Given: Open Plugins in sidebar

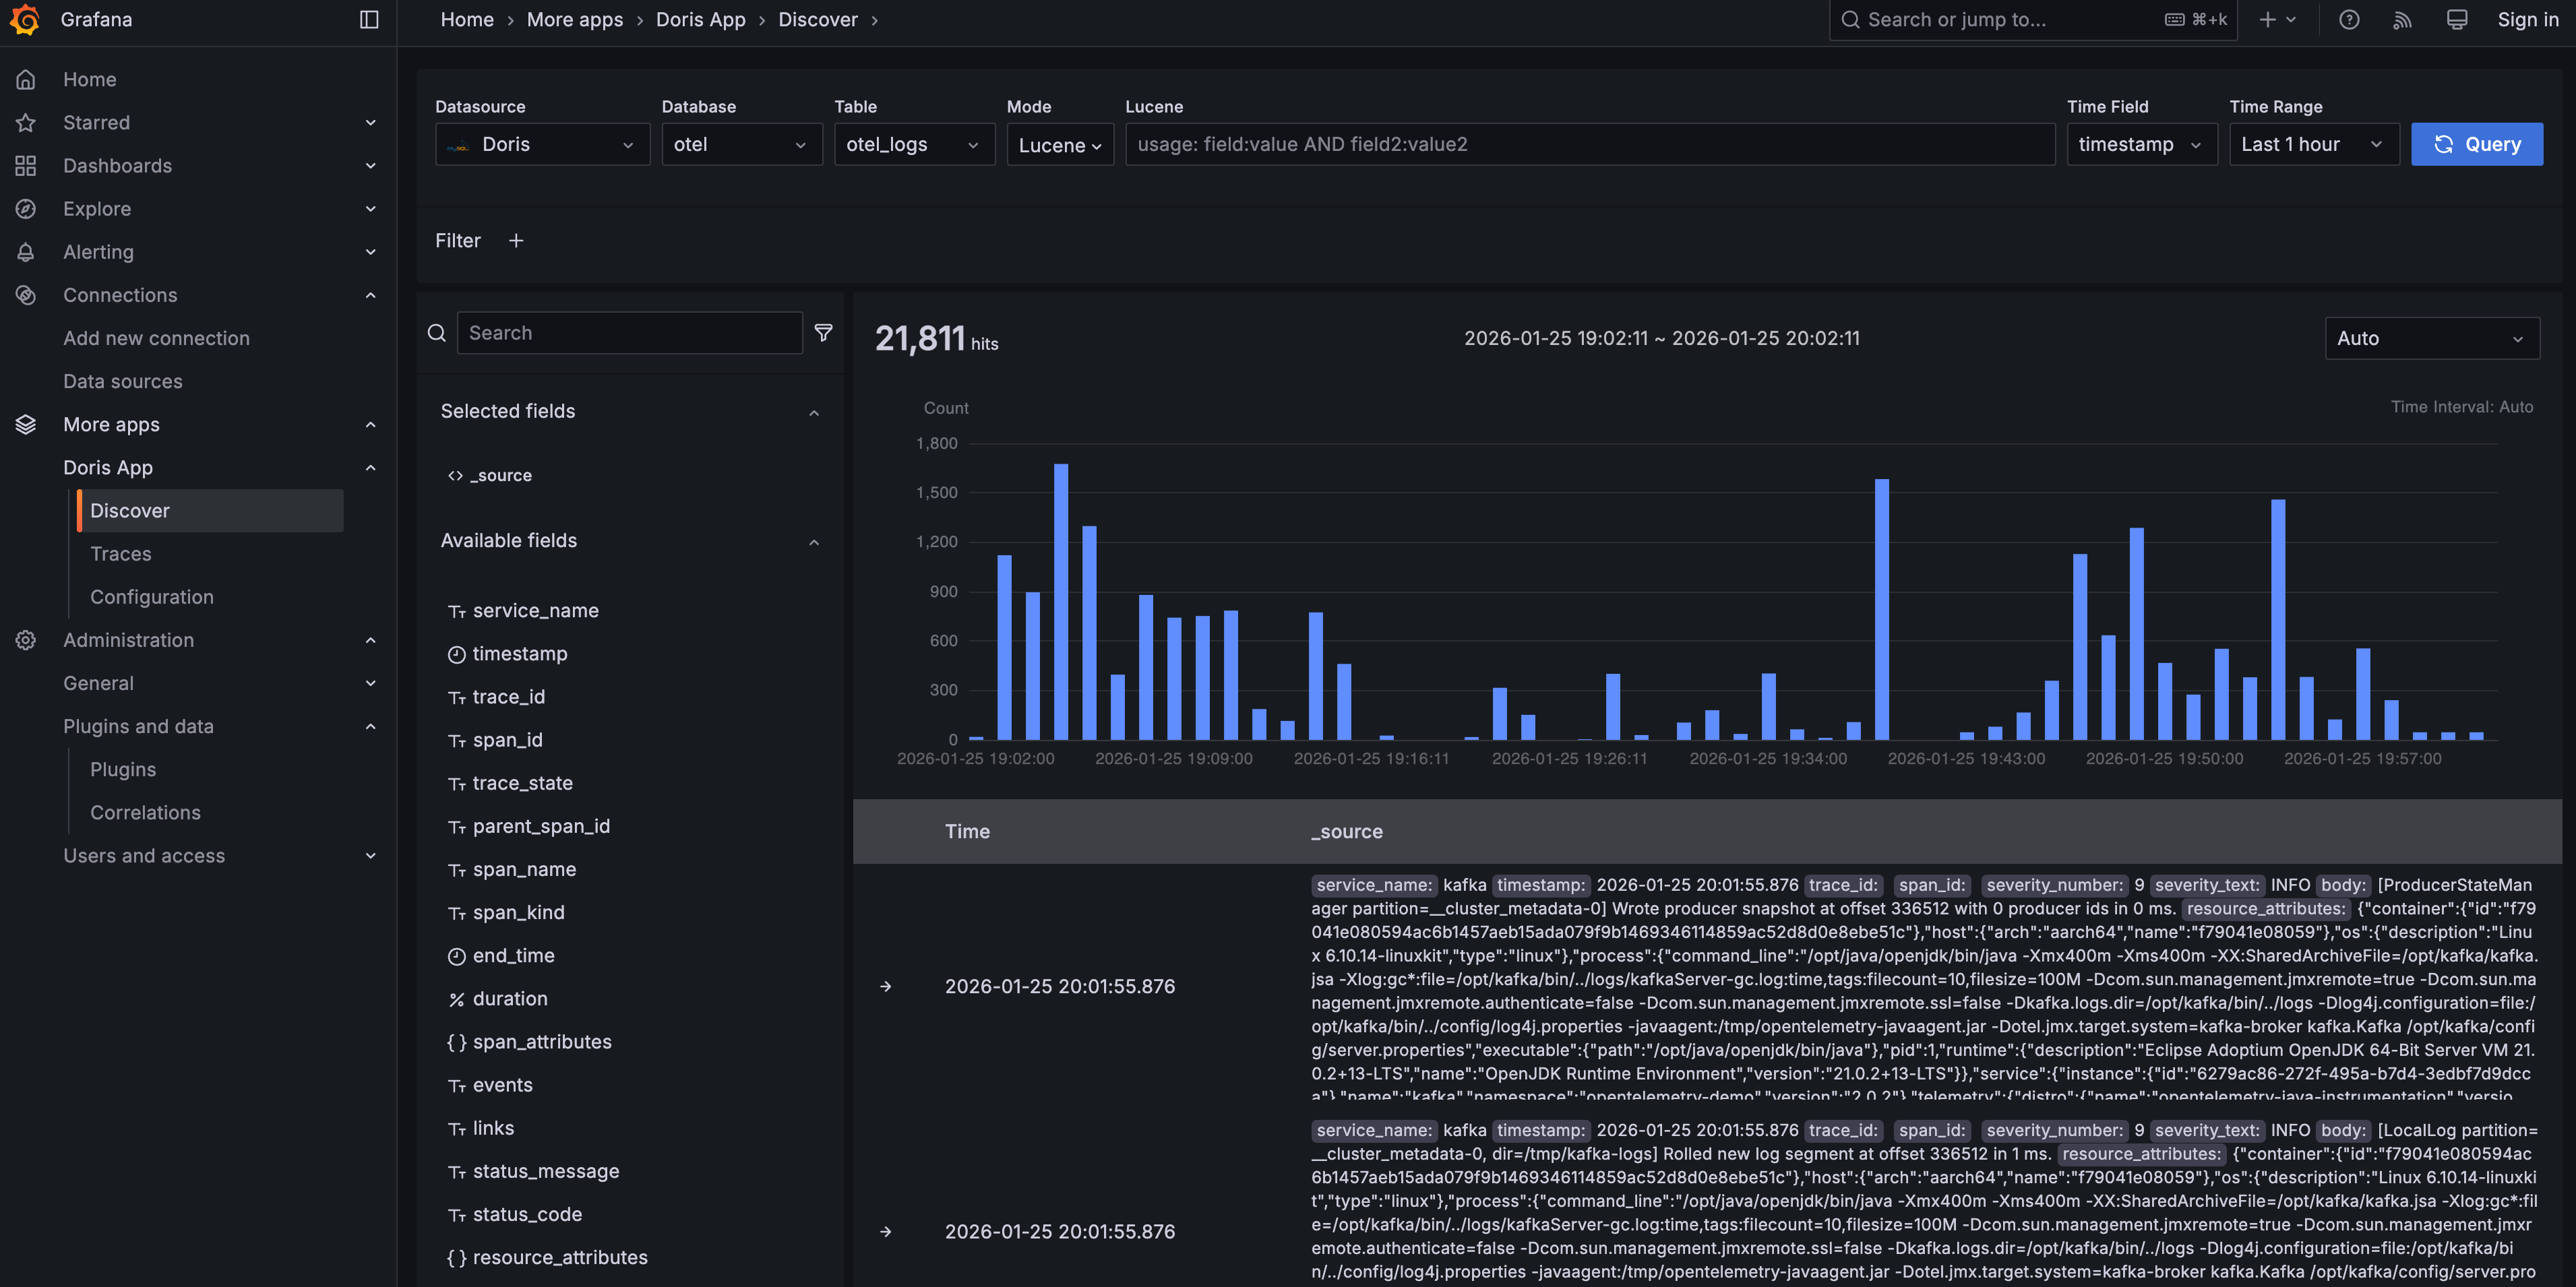Looking at the screenshot, I should [123, 769].
